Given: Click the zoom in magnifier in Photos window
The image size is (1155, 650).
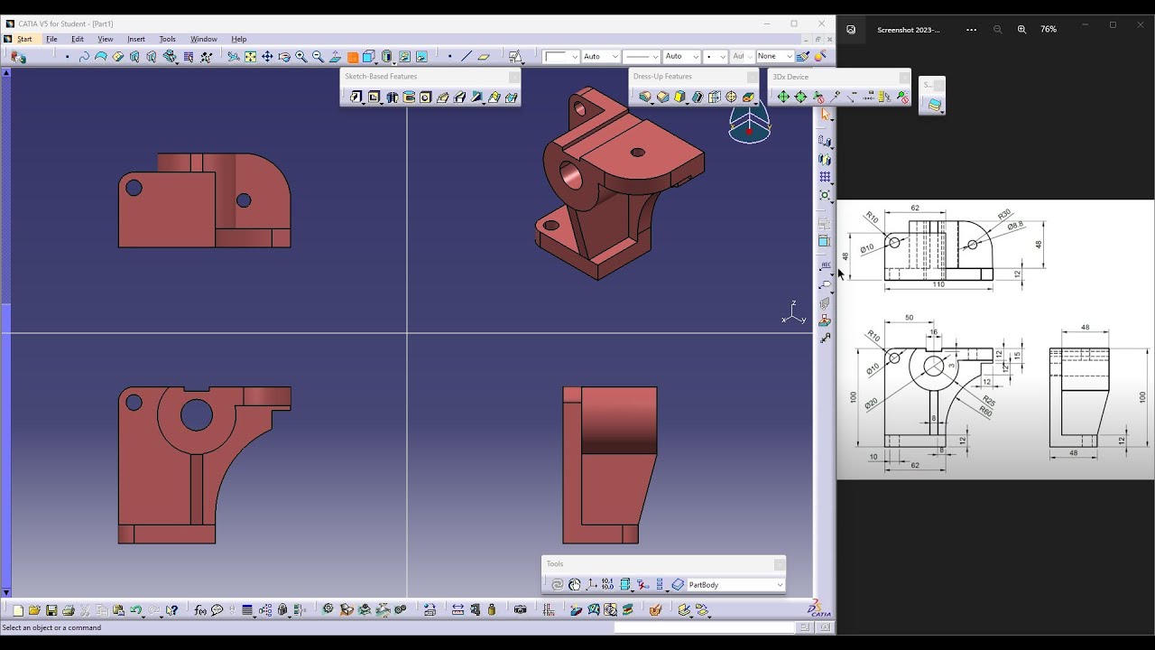Looking at the screenshot, I should [x=1021, y=29].
